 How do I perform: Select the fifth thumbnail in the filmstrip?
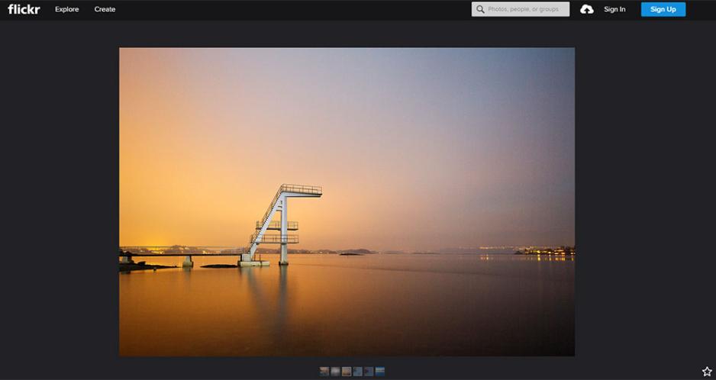[x=369, y=372]
